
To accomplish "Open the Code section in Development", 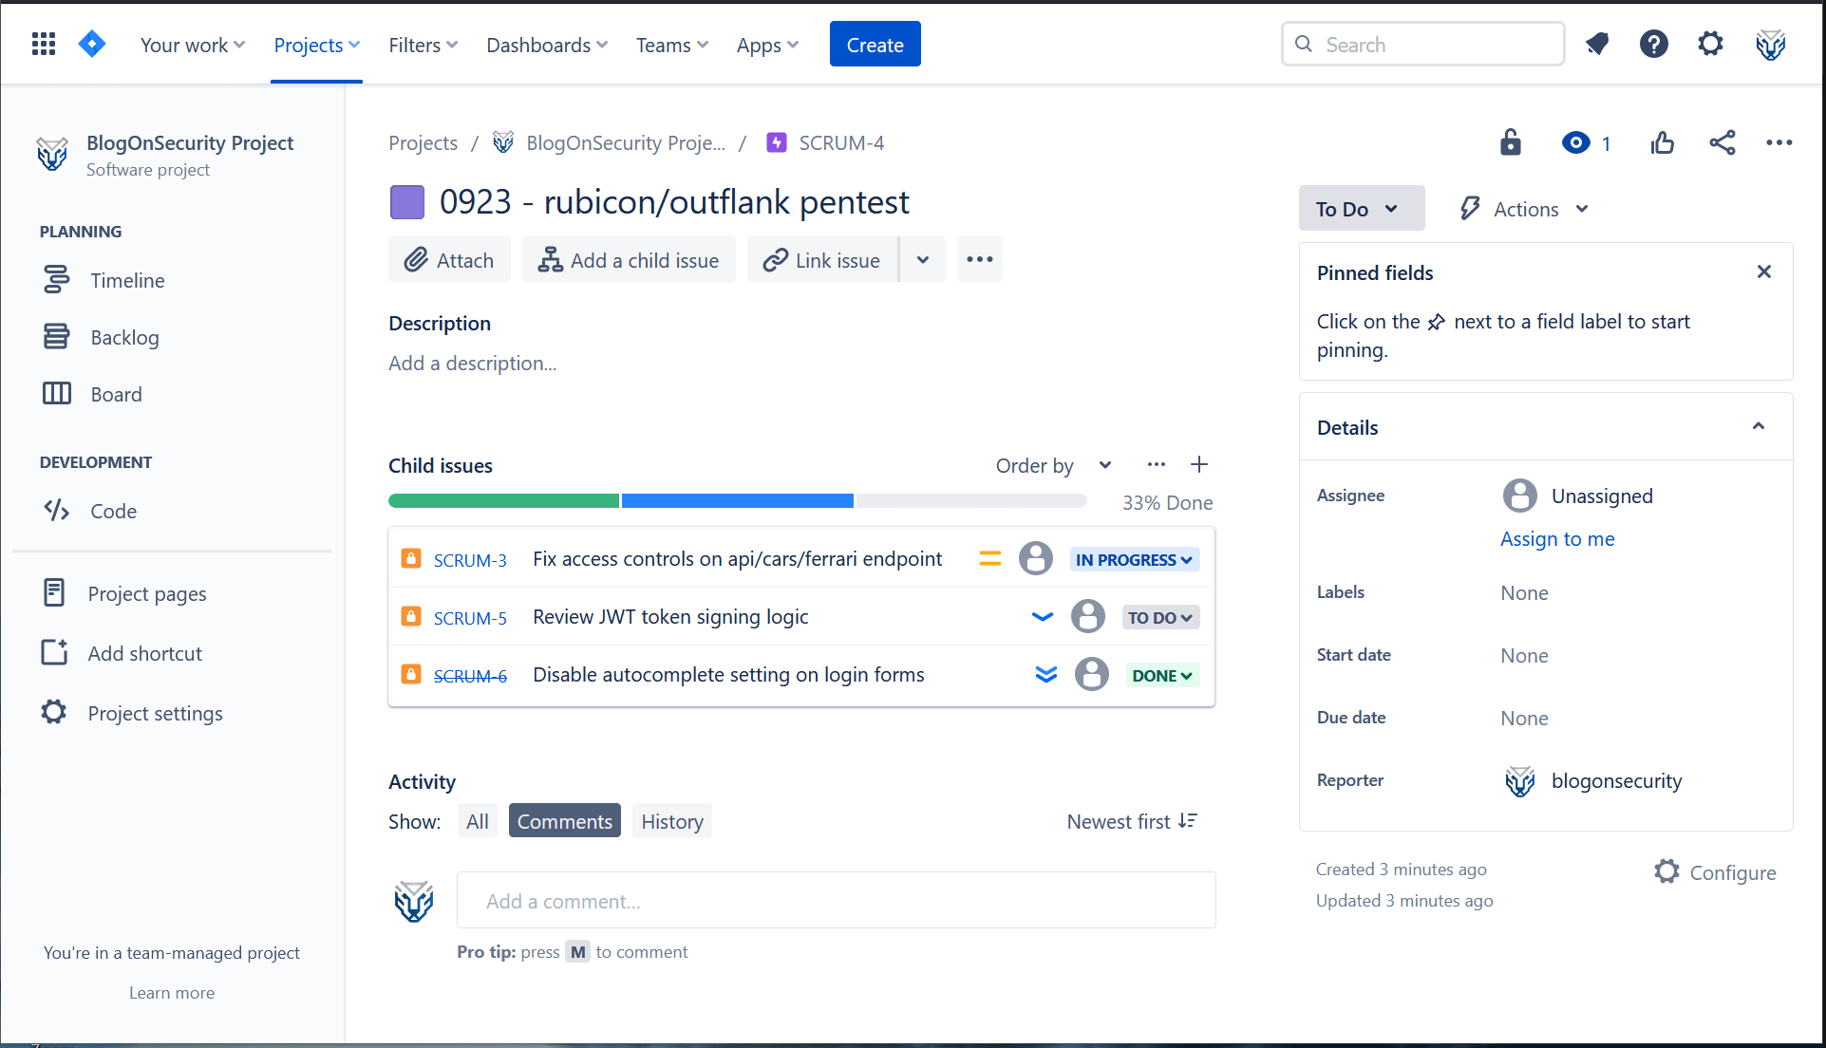I will pyautogui.click(x=113, y=511).
